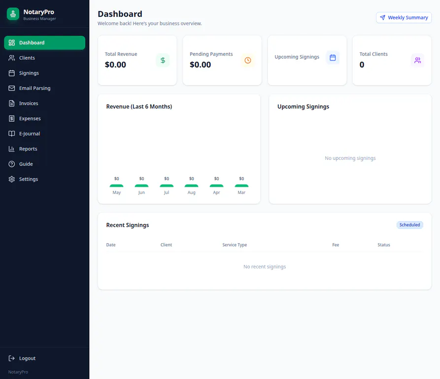Click the Mar revenue bar
Screen dimensions: 440x379
click(x=241, y=186)
